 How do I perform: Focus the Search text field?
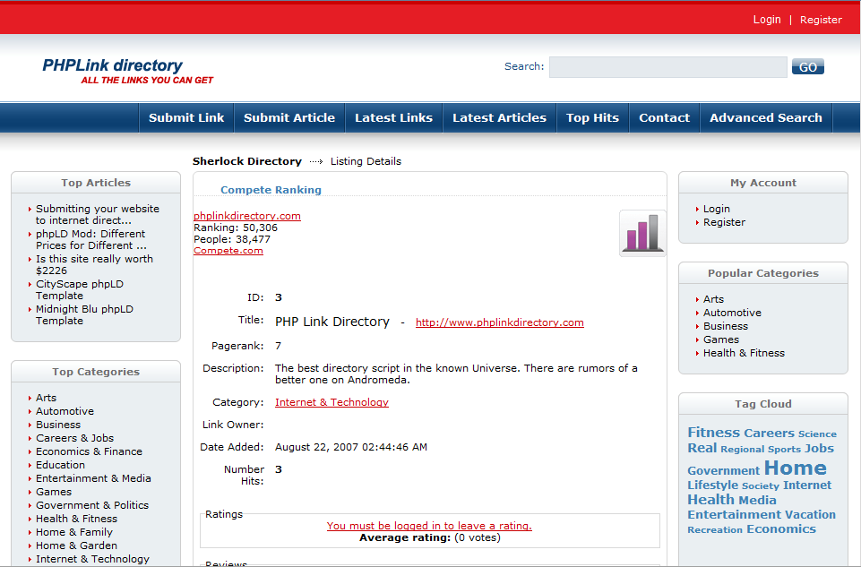pyautogui.click(x=667, y=67)
